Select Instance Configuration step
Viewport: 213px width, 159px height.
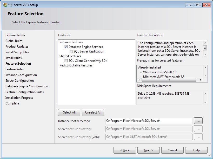(x=21, y=75)
